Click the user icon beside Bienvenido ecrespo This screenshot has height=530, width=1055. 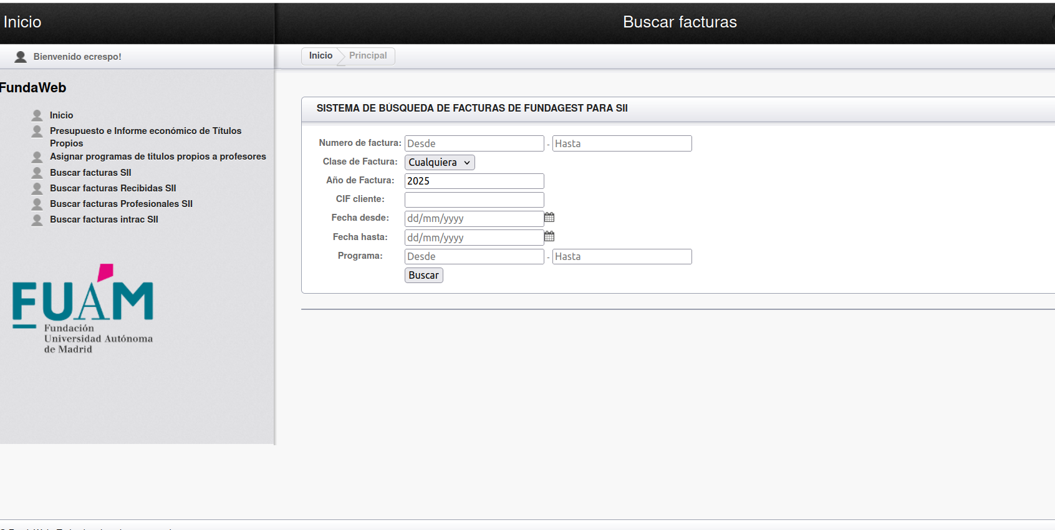coord(21,57)
